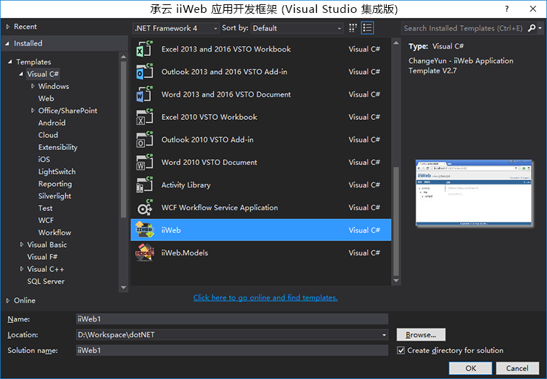547x379 pixels.
Task: Collapse the Templates tree node
Action: point(10,62)
